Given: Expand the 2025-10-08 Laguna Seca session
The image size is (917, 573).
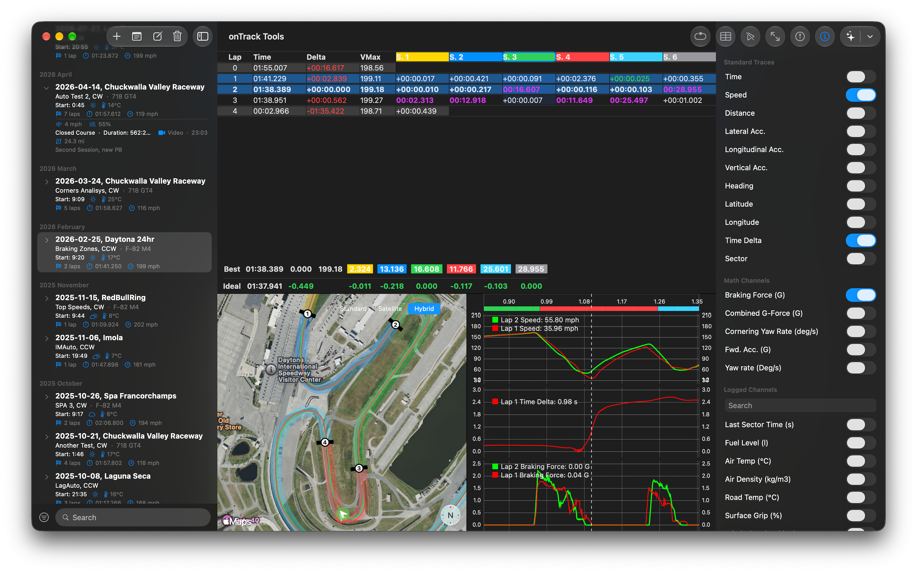Looking at the screenshot, I should click(x=46, y=477).
